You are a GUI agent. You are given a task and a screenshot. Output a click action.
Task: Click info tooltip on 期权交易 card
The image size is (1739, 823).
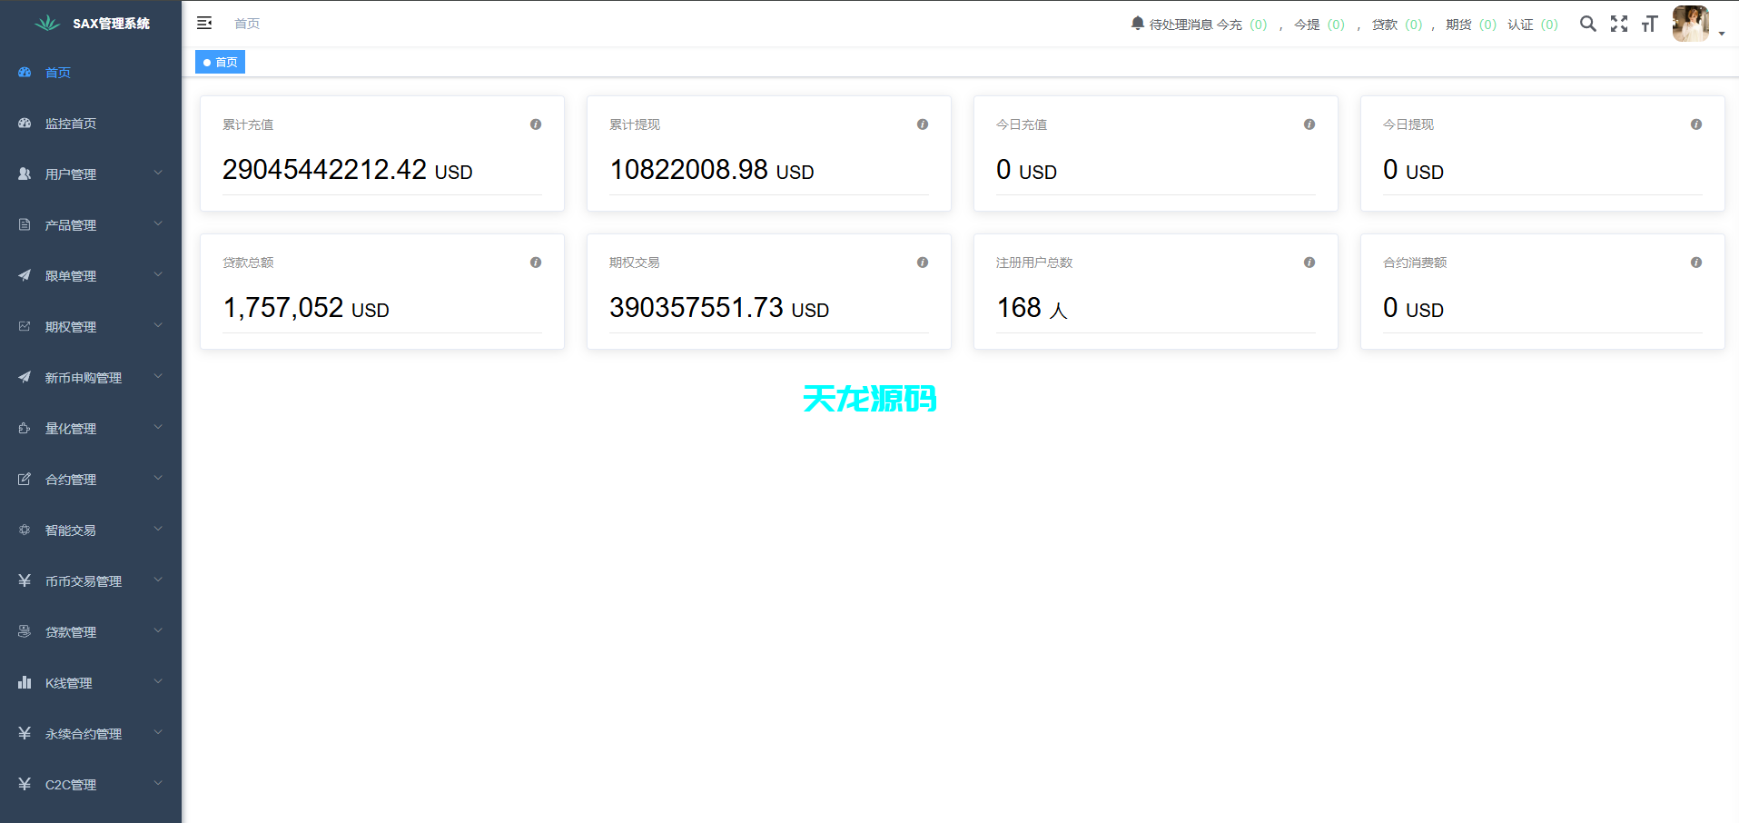tap(923, 263)
